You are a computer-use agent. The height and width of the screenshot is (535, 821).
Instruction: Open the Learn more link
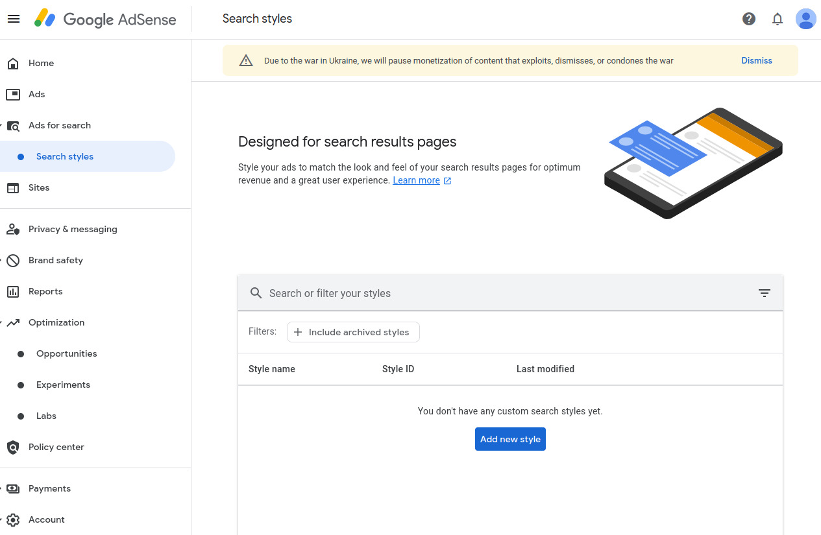pos(417,180)
